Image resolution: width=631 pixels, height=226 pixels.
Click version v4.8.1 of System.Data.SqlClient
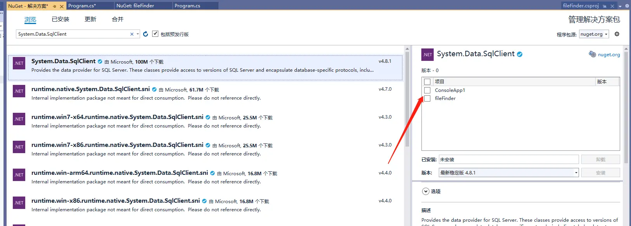point(385,61)
